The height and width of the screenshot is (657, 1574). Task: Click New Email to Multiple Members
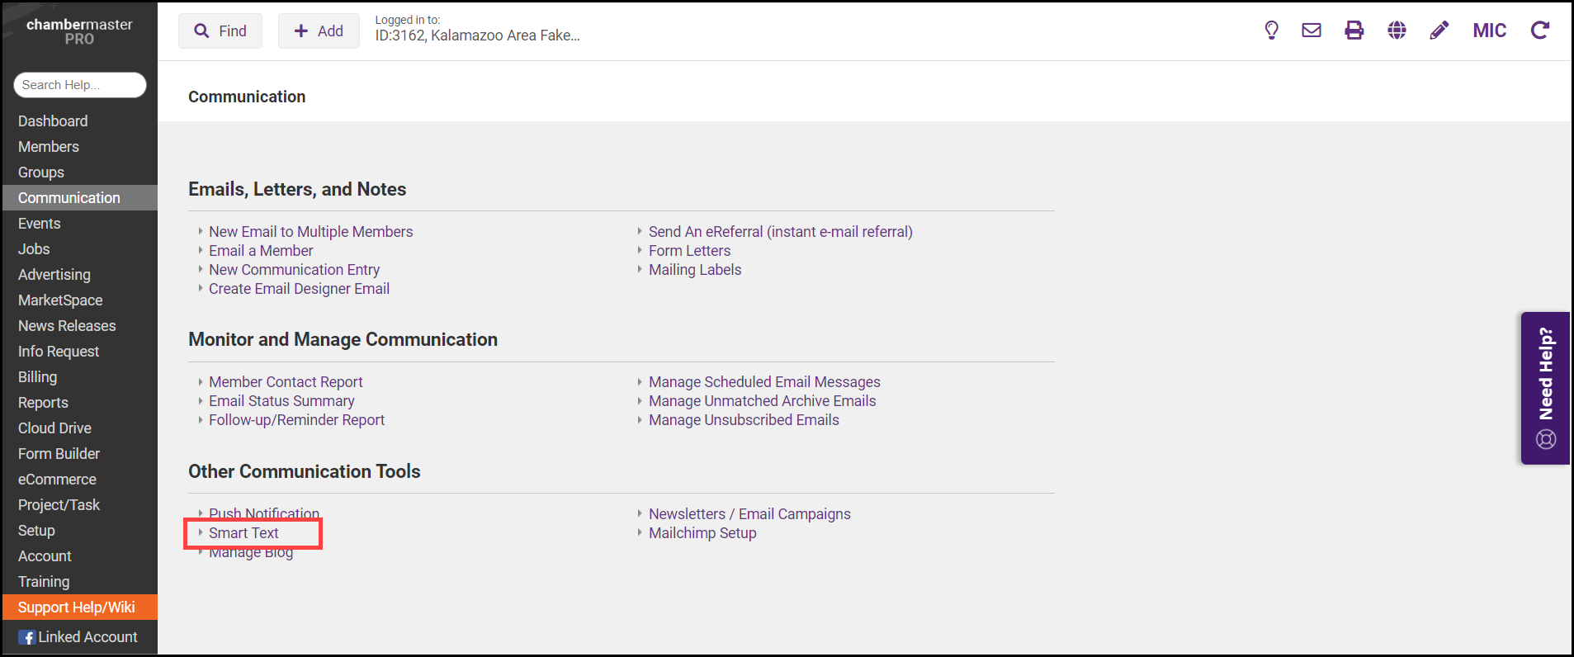click(x=310, y=232)
